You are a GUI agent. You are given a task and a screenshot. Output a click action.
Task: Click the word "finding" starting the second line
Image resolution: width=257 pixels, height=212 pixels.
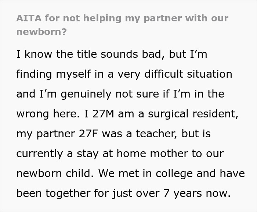tap(32, 74)
